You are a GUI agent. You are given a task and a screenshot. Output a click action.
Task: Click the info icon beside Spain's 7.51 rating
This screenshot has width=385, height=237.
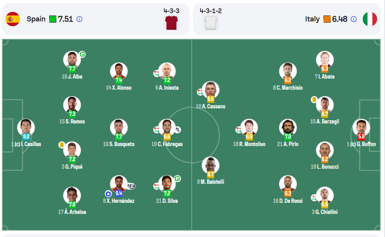coord(79,19)
